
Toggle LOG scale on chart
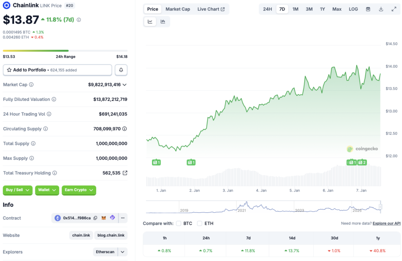(353, 9)
